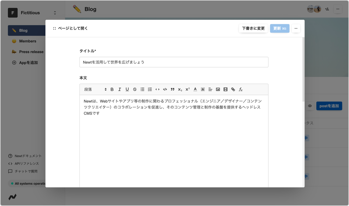
Task: Open the text background color picker
Action: [203, 90]
